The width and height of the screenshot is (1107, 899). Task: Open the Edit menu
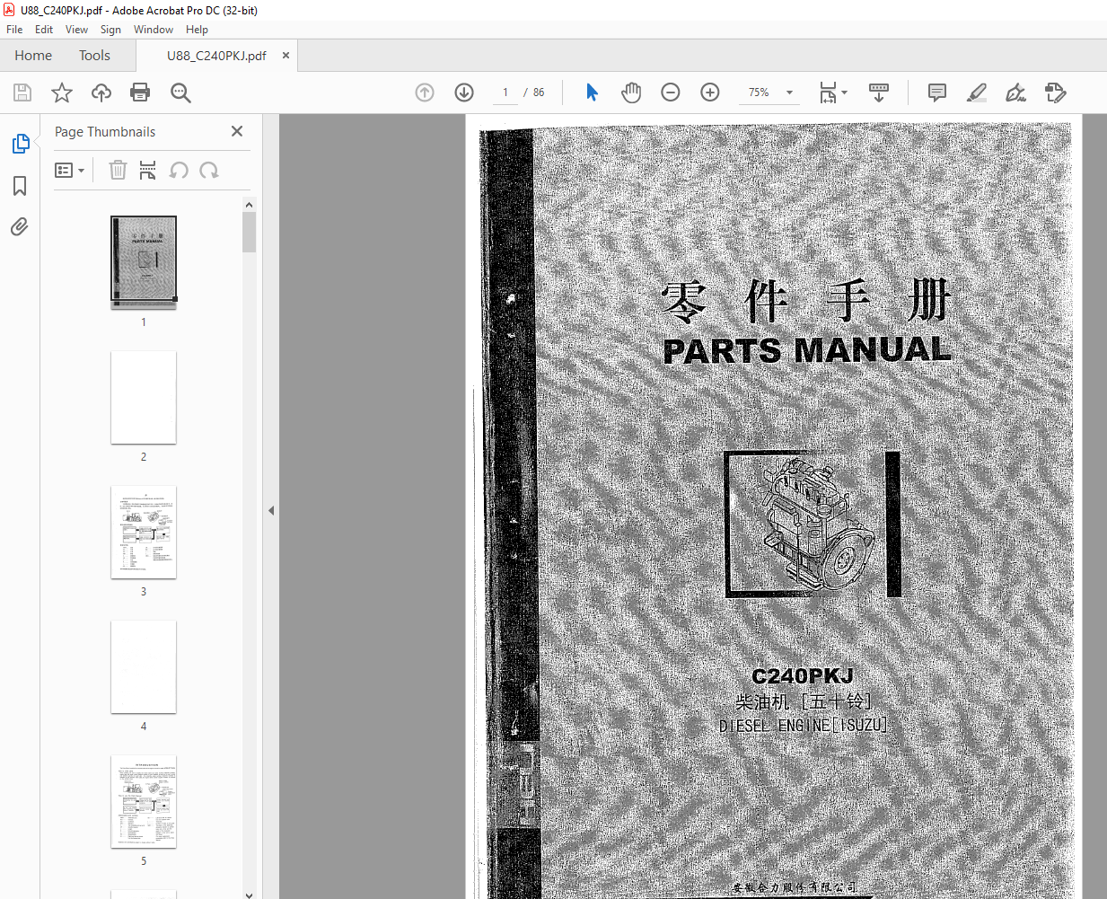pos(44,30)
